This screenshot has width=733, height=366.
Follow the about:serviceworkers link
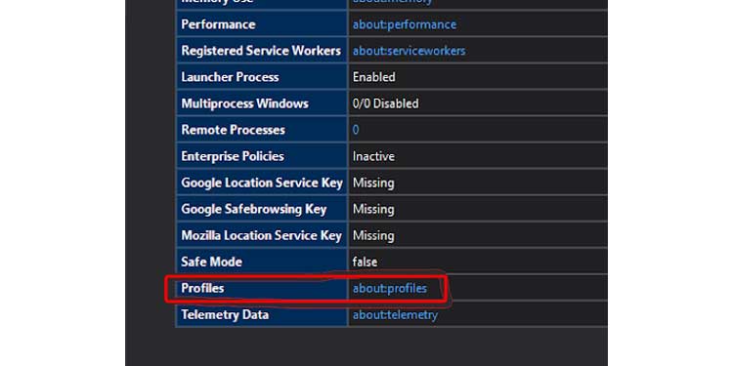(410, 51)
